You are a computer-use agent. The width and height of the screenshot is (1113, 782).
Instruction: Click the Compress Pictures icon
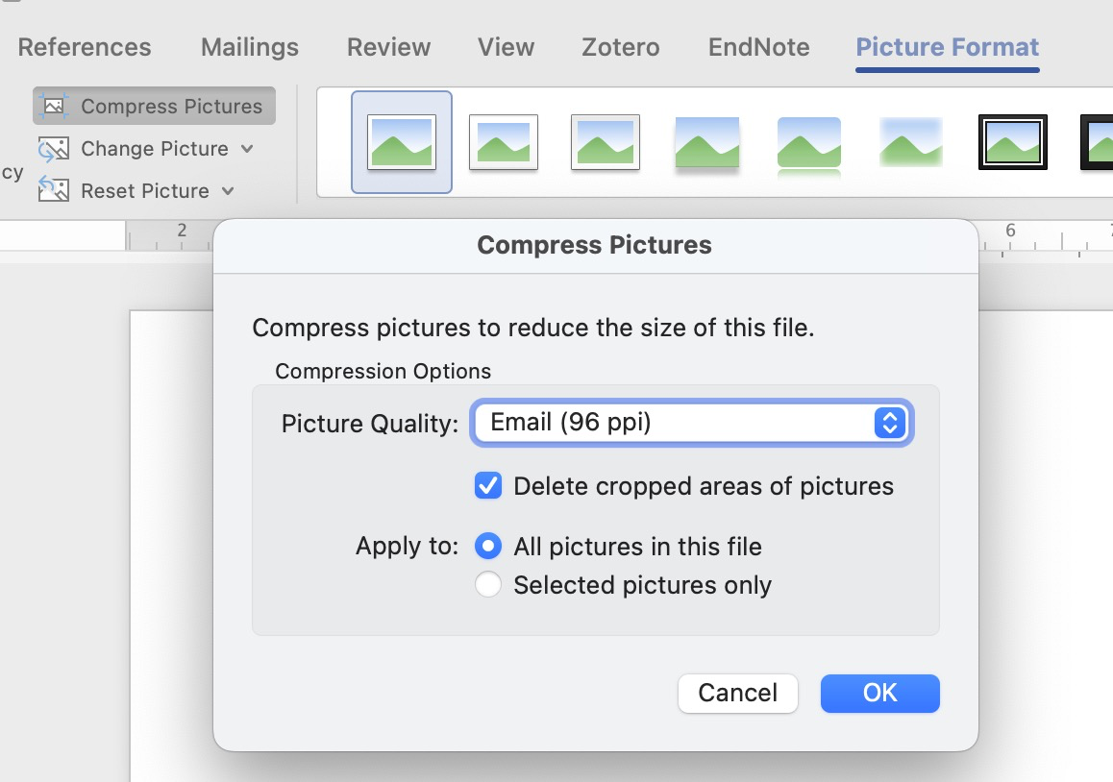coord(54,107)
